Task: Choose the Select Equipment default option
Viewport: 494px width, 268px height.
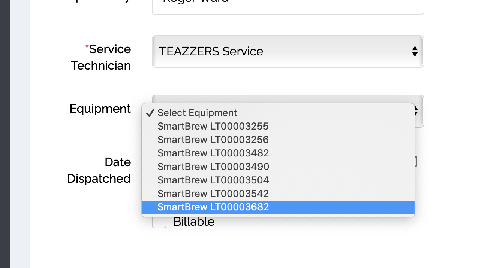Action: pyautogui.click(x=197, y=113)
